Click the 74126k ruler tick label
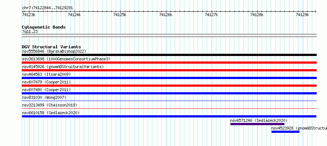 tap(166, 15)
